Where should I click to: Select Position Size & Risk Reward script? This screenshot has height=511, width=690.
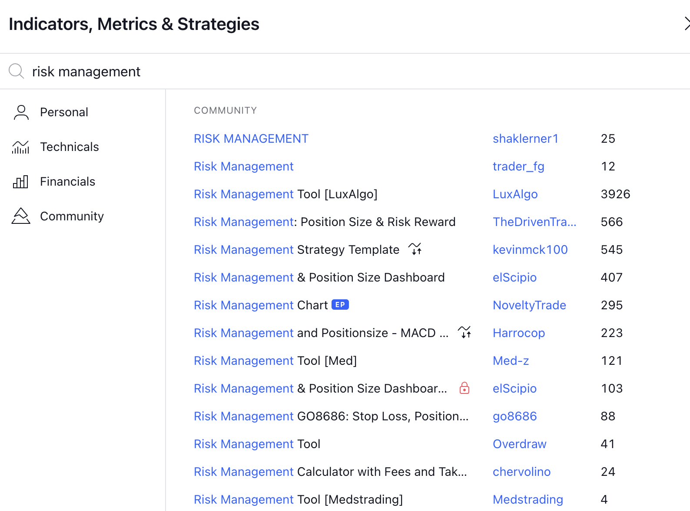coord(325,222)
